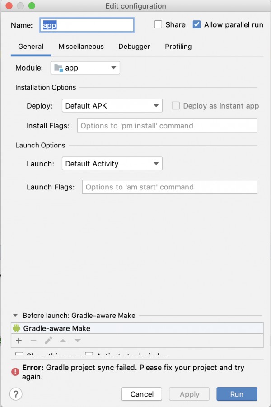Open the Launch dropdown set to Default Activity
This screenshot has height=407, width=271.
(112, 164)
